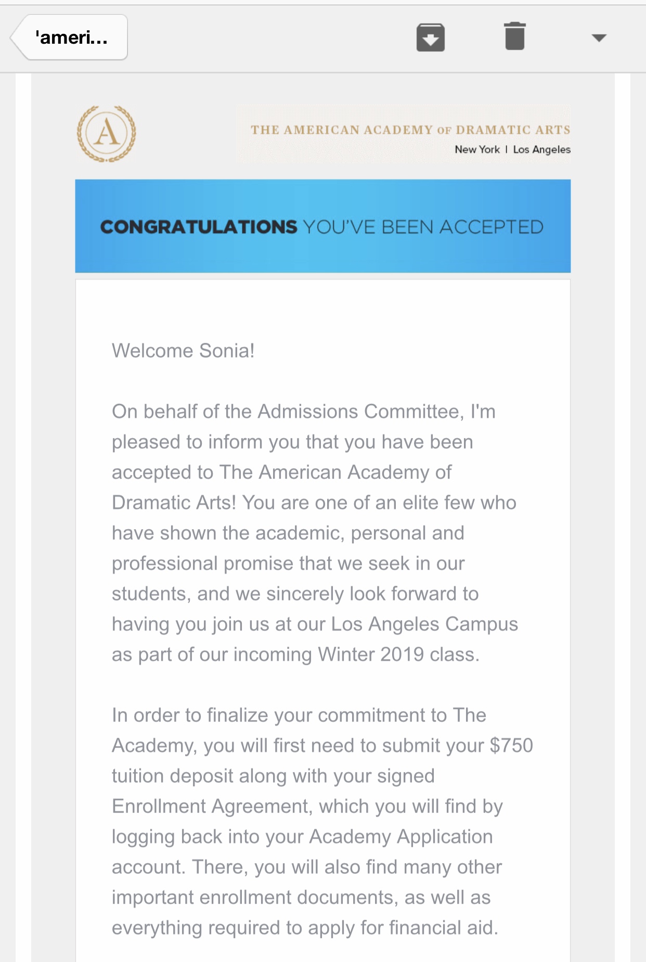The image size is (646, 962).
Task: Go back to the 'ameri... search results
Action: point(69,37)
